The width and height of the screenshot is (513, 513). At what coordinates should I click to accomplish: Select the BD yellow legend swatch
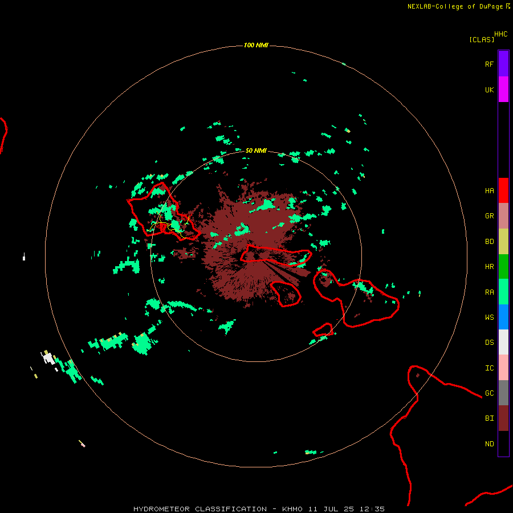click(x=503, y=242)
